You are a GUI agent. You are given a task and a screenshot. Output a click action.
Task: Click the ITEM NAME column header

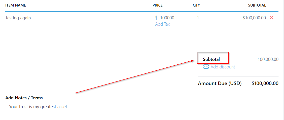click(16, 5)
